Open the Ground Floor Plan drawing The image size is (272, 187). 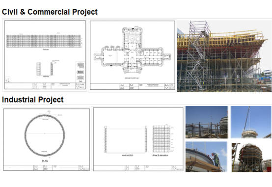pos(133,55)
